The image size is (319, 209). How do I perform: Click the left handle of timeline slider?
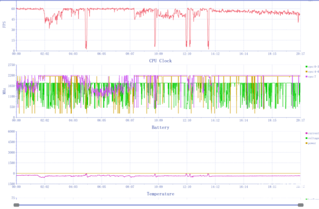click(x=16, y=205)
